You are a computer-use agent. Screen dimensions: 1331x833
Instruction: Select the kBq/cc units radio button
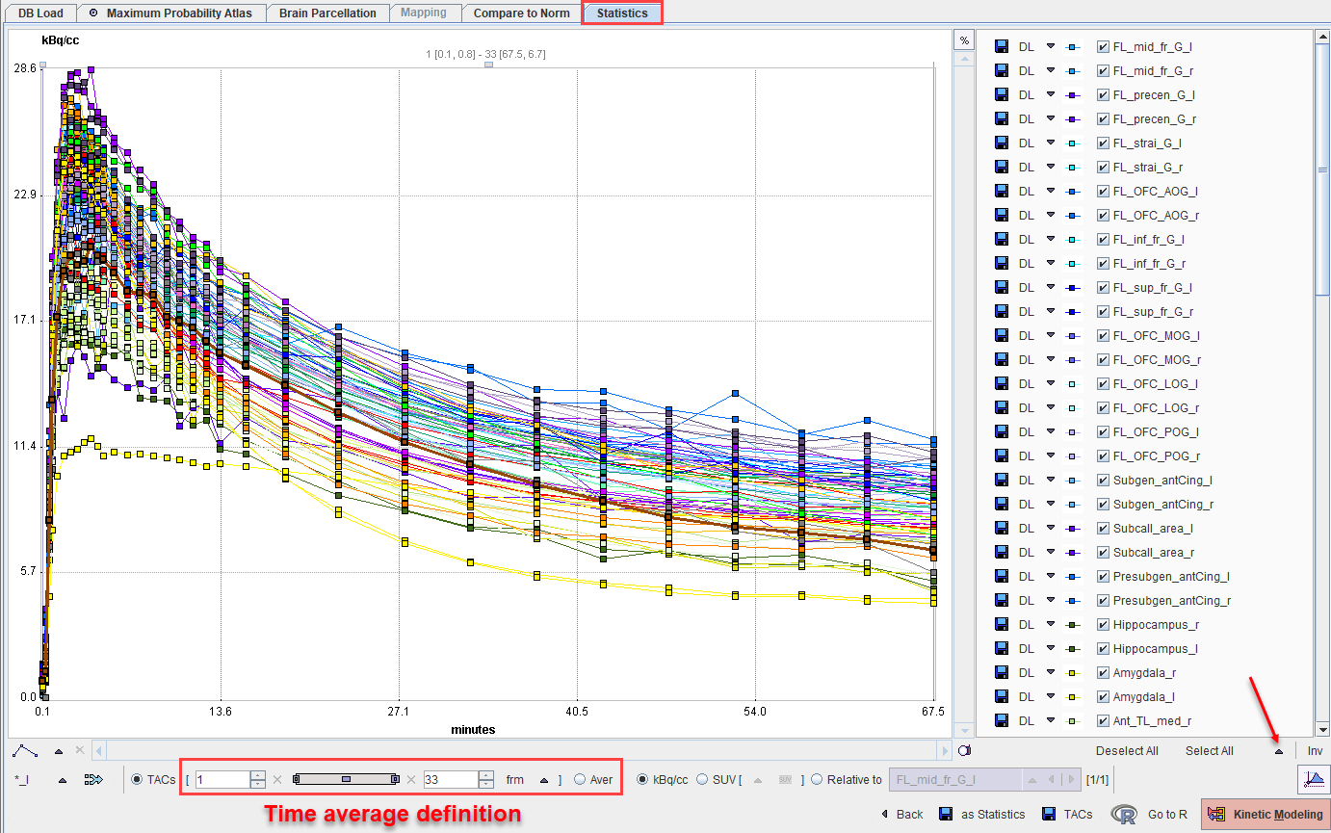[x=642, y=779]
